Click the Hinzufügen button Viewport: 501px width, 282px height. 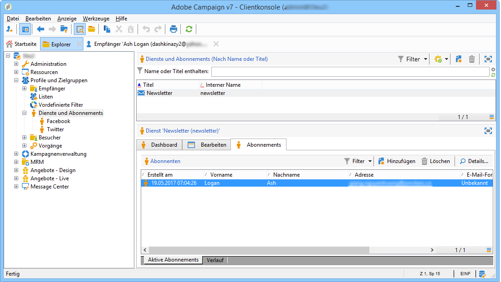[397, 161]
